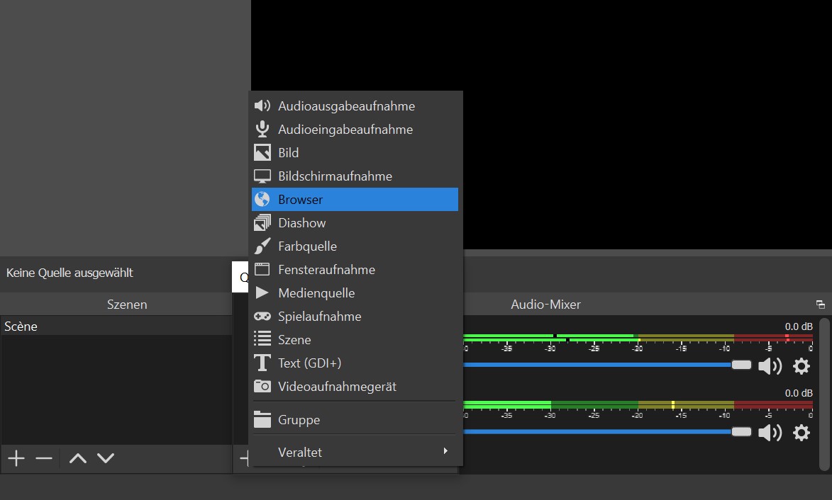Select Fensteraufnahme in the source menu
The image size is (832, 500).
[x=326, y=270]
